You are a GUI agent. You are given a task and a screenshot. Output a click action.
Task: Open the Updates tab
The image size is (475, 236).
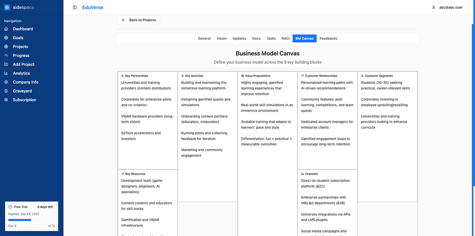click(x=239, y=39)
